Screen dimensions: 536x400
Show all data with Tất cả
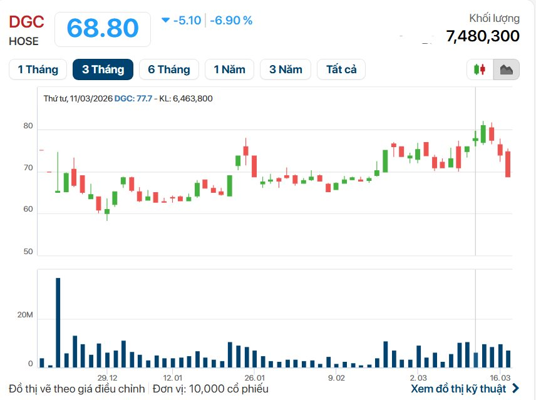341,69
